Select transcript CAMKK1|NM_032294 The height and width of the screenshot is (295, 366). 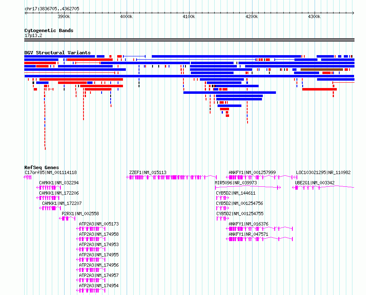pyautogui.click(x=59, y=183)
